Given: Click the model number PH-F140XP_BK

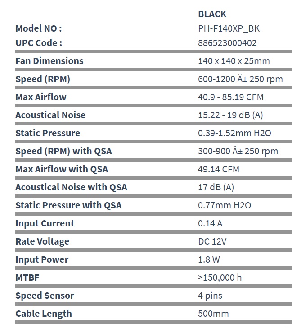Looking at the screenshot, I should pyautogui.click(x=229, y=28).
